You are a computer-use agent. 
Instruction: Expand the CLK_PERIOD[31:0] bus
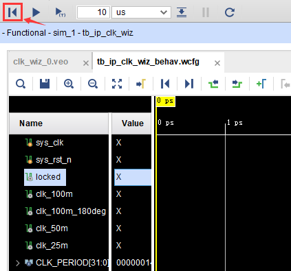coord(18,263)
